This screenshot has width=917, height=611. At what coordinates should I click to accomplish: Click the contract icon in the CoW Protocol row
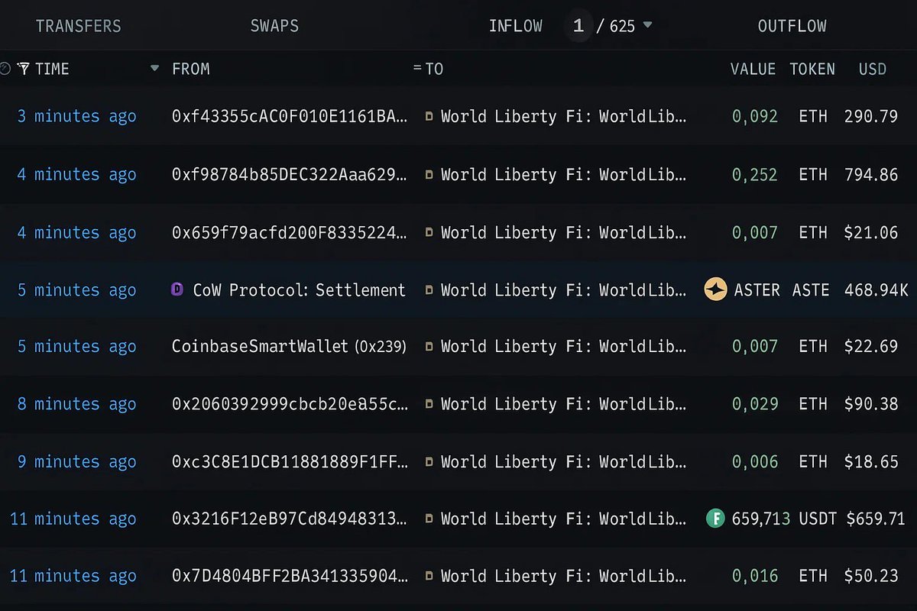[x=429, y=290]
